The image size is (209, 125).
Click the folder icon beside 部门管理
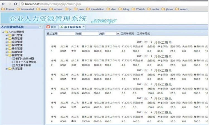tap(10, 35)
